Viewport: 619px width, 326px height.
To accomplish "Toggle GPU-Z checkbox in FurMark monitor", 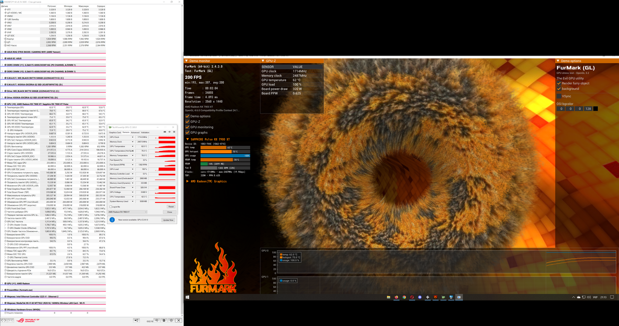I will pos(188,122).
